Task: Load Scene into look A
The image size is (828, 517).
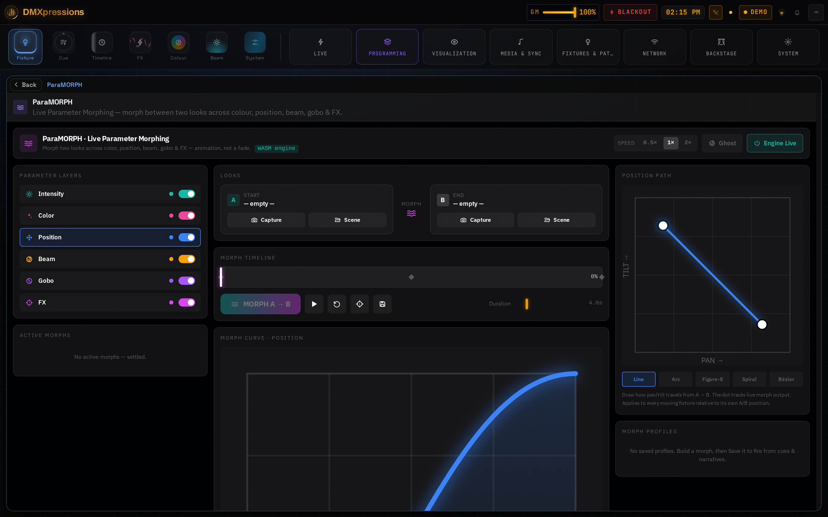Action: [347, 220]
